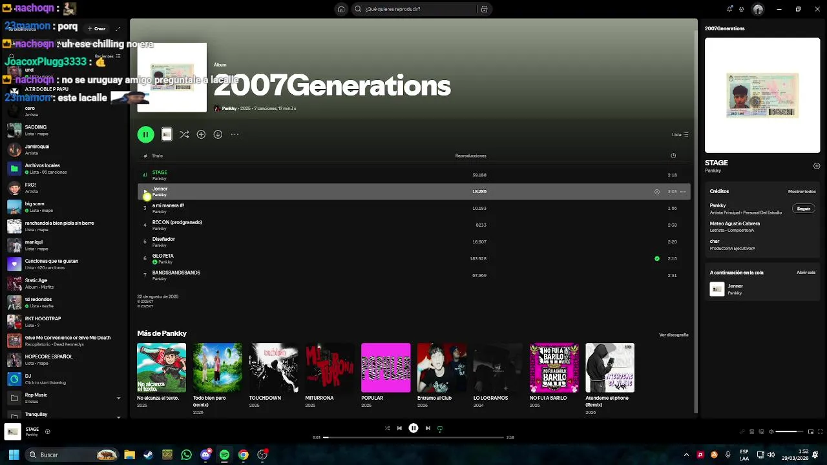827x465 pixels.
Task: Click Mostrar todos in Créditos
Action: click(802, 191)
